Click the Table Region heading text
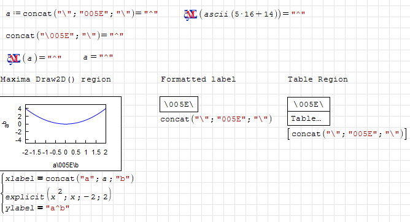The image size is (410, 222). pos(318,79)
